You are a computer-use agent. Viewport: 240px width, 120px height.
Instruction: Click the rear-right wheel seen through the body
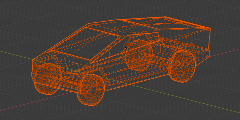point(139,55)
